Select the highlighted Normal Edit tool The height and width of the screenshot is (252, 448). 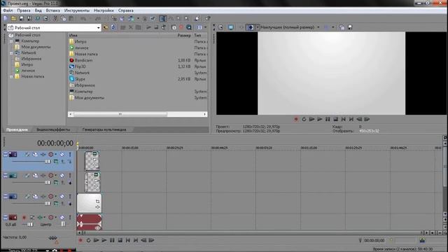pyautogui.click(x=163, y=19)
